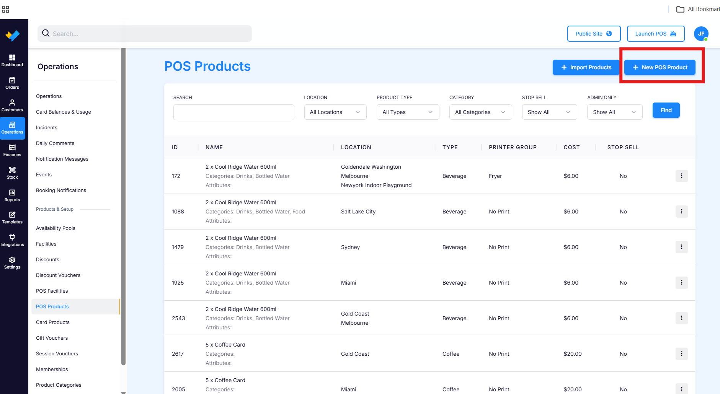Open three-dot menu for product 1088
Viewport: 720px width, 394px height.
pos(681,212)
